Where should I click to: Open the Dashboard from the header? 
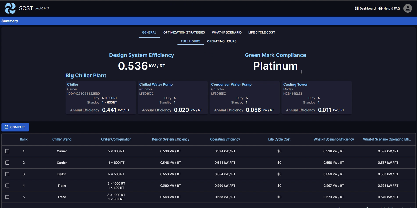point(365,8)
